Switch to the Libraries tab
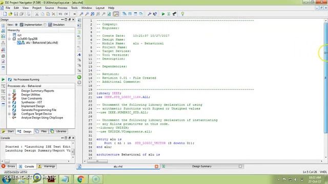The width and height of the screenshot is (328, 184). tap(58, 131)
